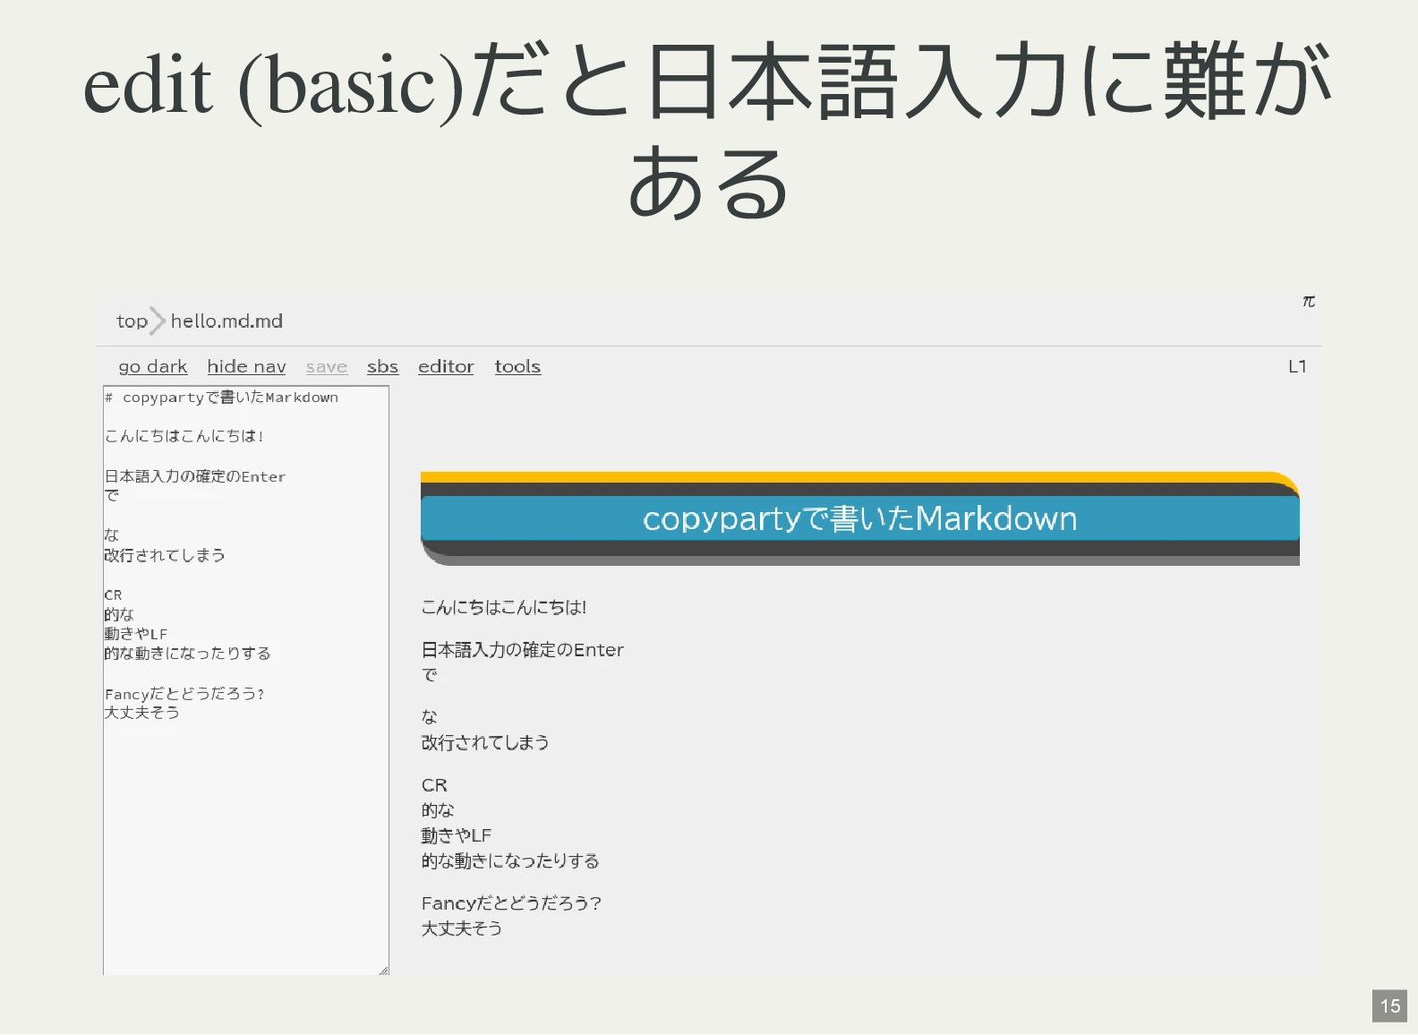The image size is (1418, 1035).
Task: Click preview text '動きやLF'
Action: pyautogui.click(x=457, y=835)
